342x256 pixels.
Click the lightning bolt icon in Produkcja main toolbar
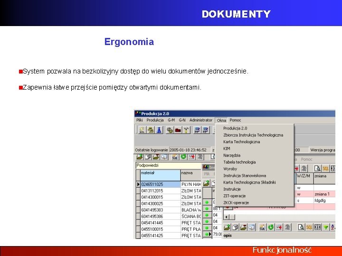click(142, 130)
